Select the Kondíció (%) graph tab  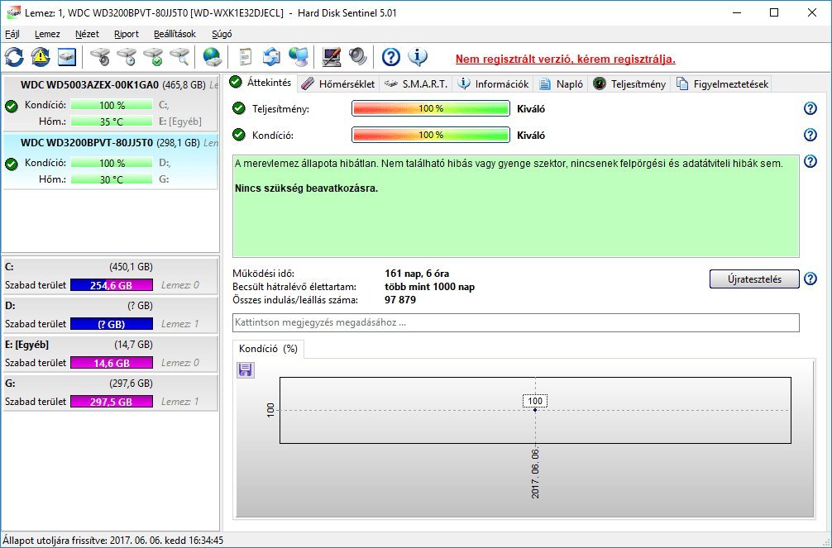coord(268,349)
